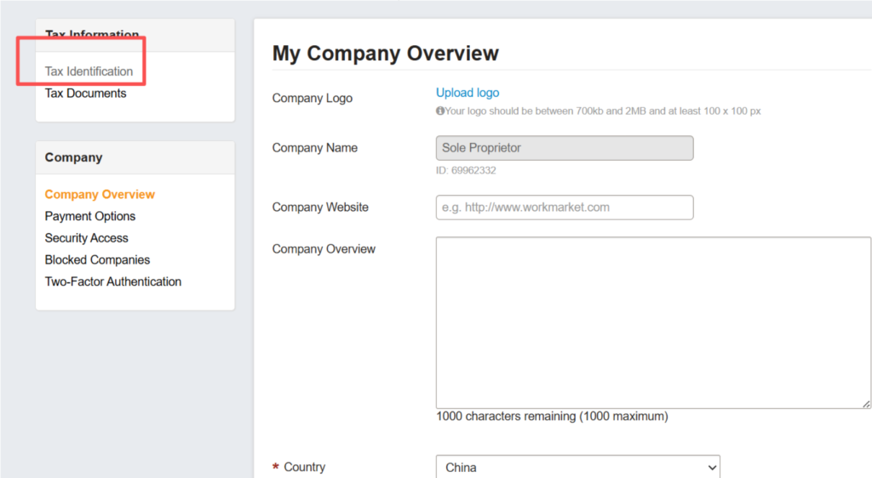Click the Company Website form label
The height and width of the screenshot is (478, 872).
[320, 208]
